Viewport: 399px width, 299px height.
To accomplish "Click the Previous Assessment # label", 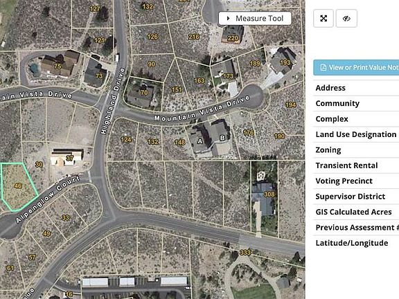I will [x=357, y=228].
